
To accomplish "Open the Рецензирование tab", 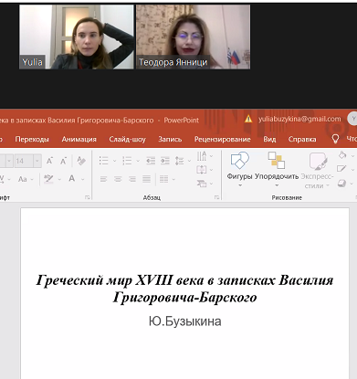I will point(223,139).
